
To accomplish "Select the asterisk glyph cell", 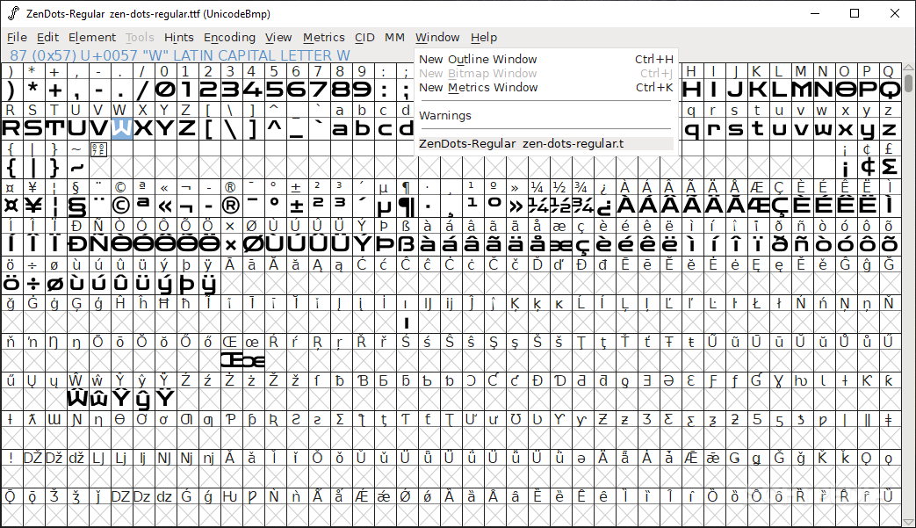I will pos(32,90).
